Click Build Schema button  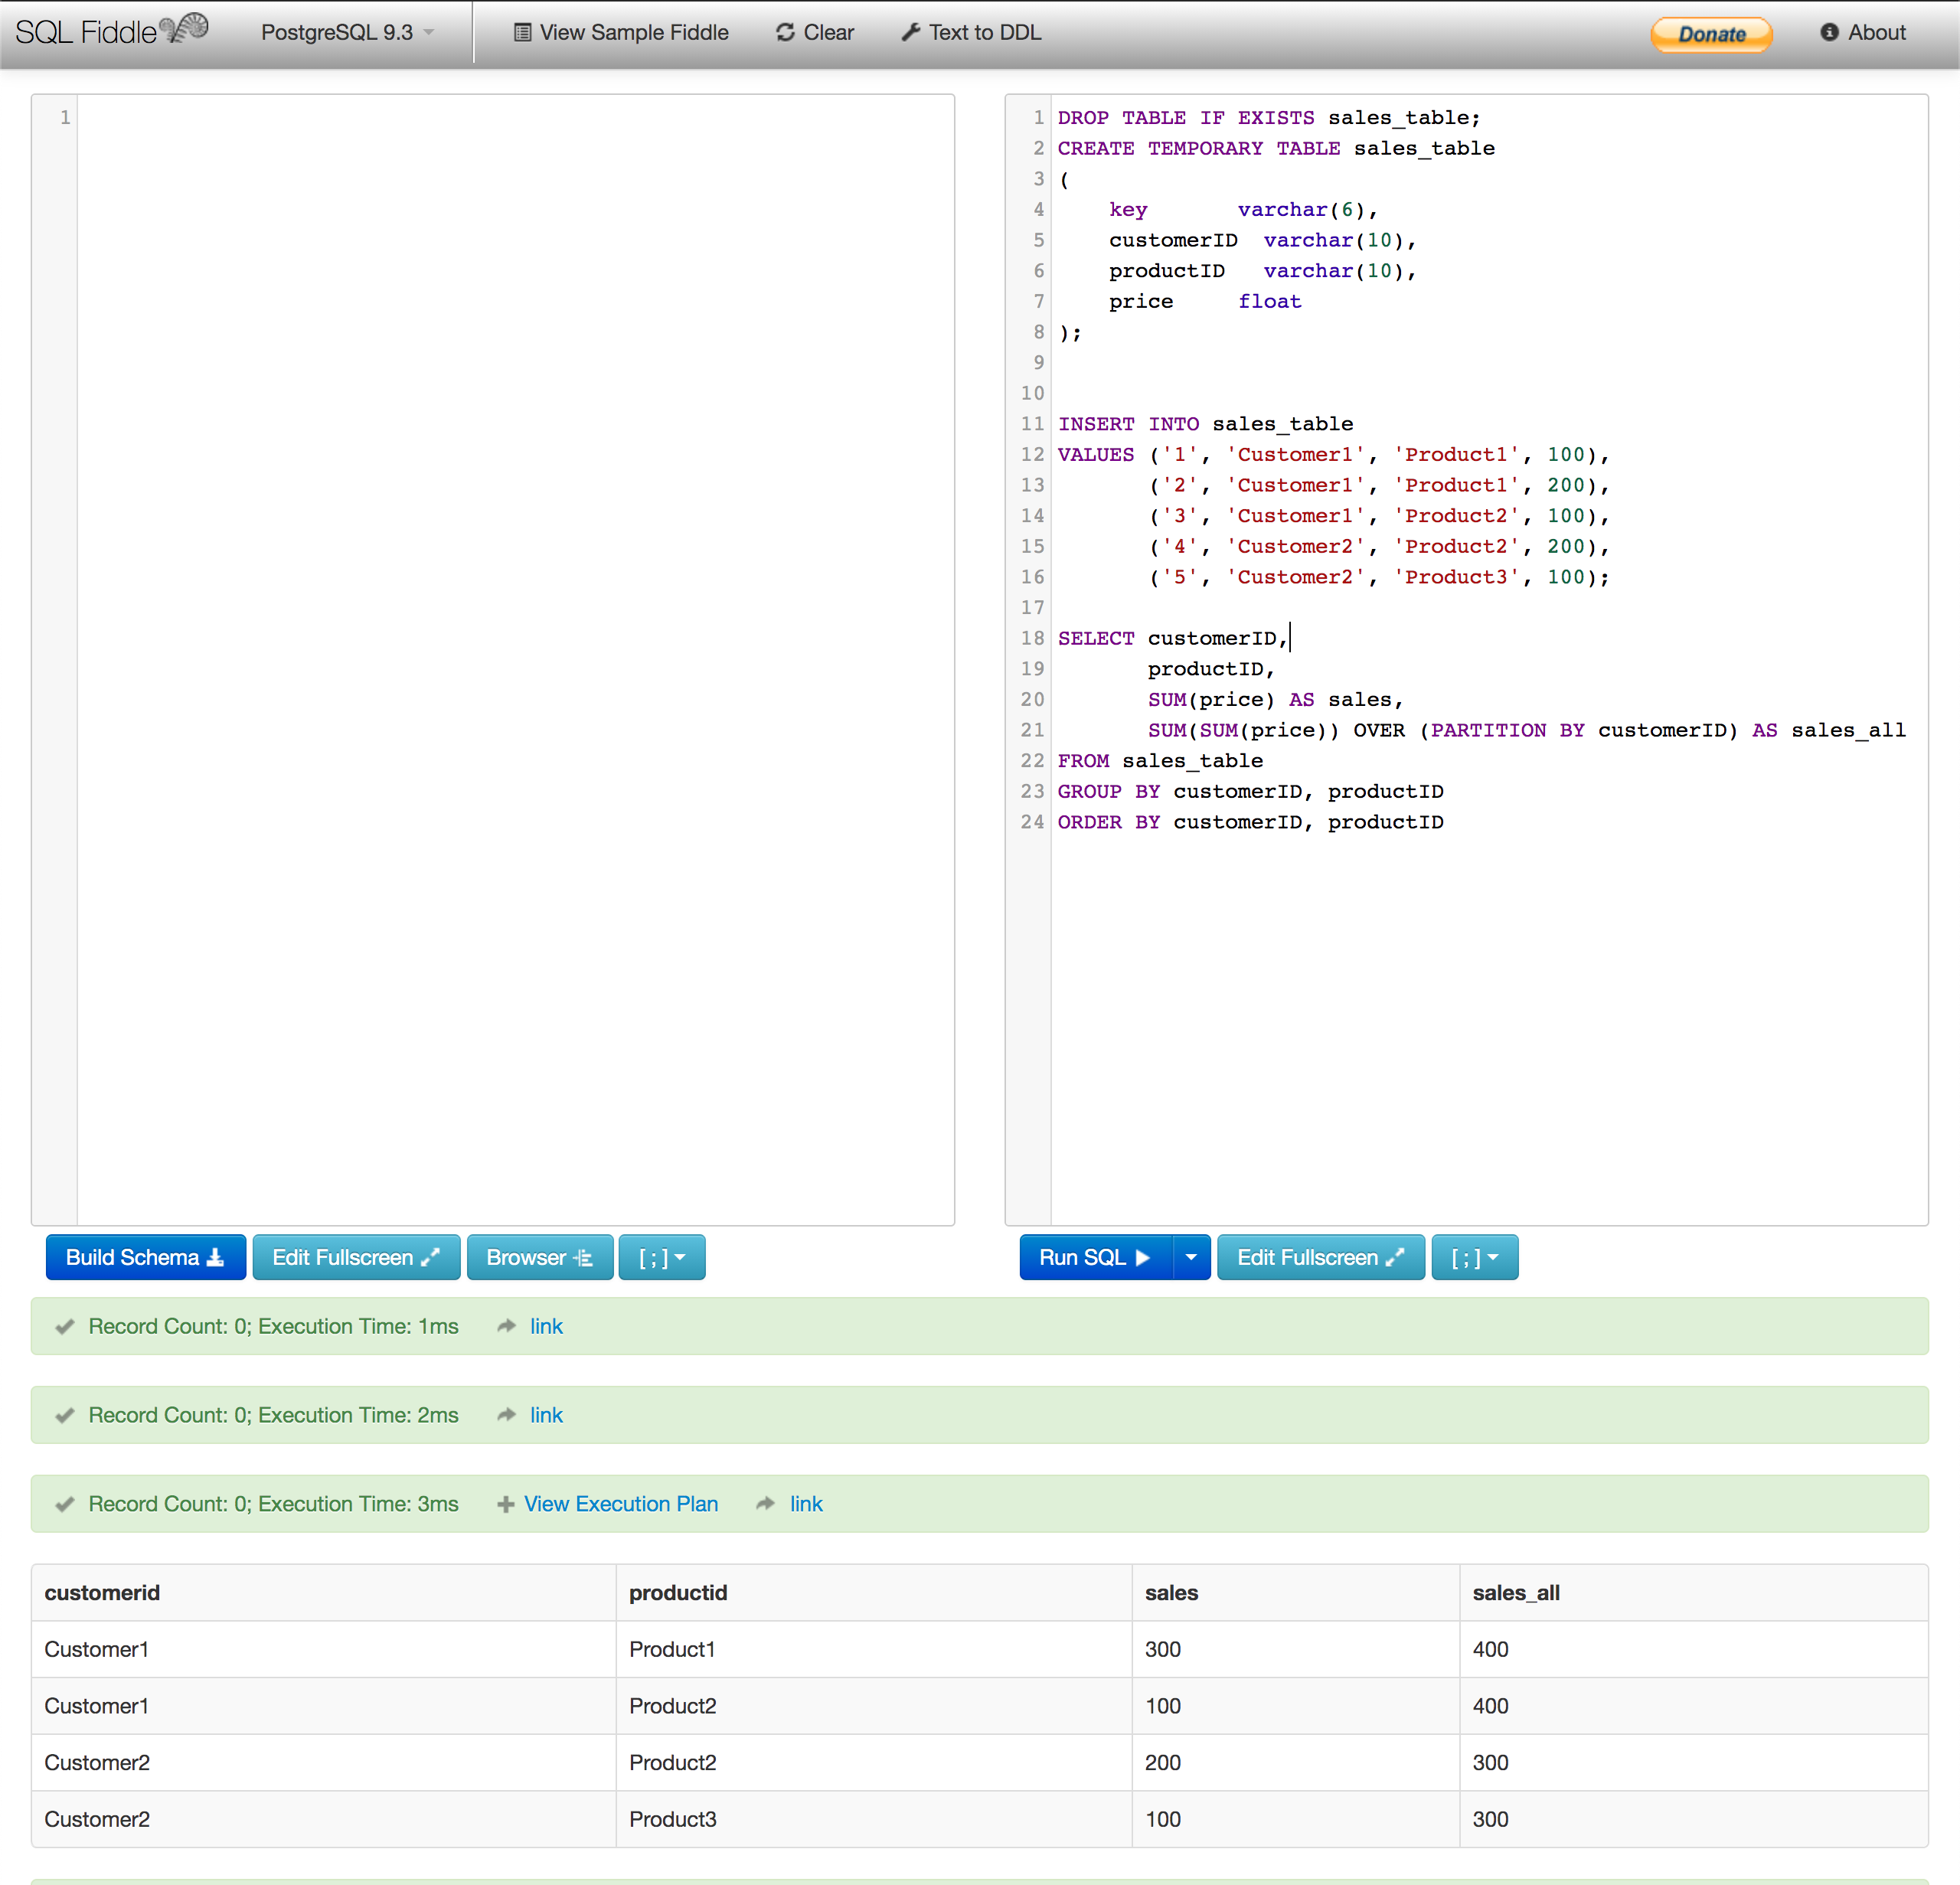146,1257
